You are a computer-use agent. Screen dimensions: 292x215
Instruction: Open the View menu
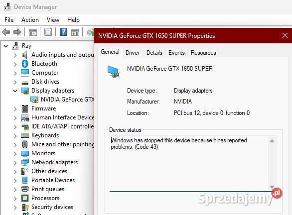[53, 20]
